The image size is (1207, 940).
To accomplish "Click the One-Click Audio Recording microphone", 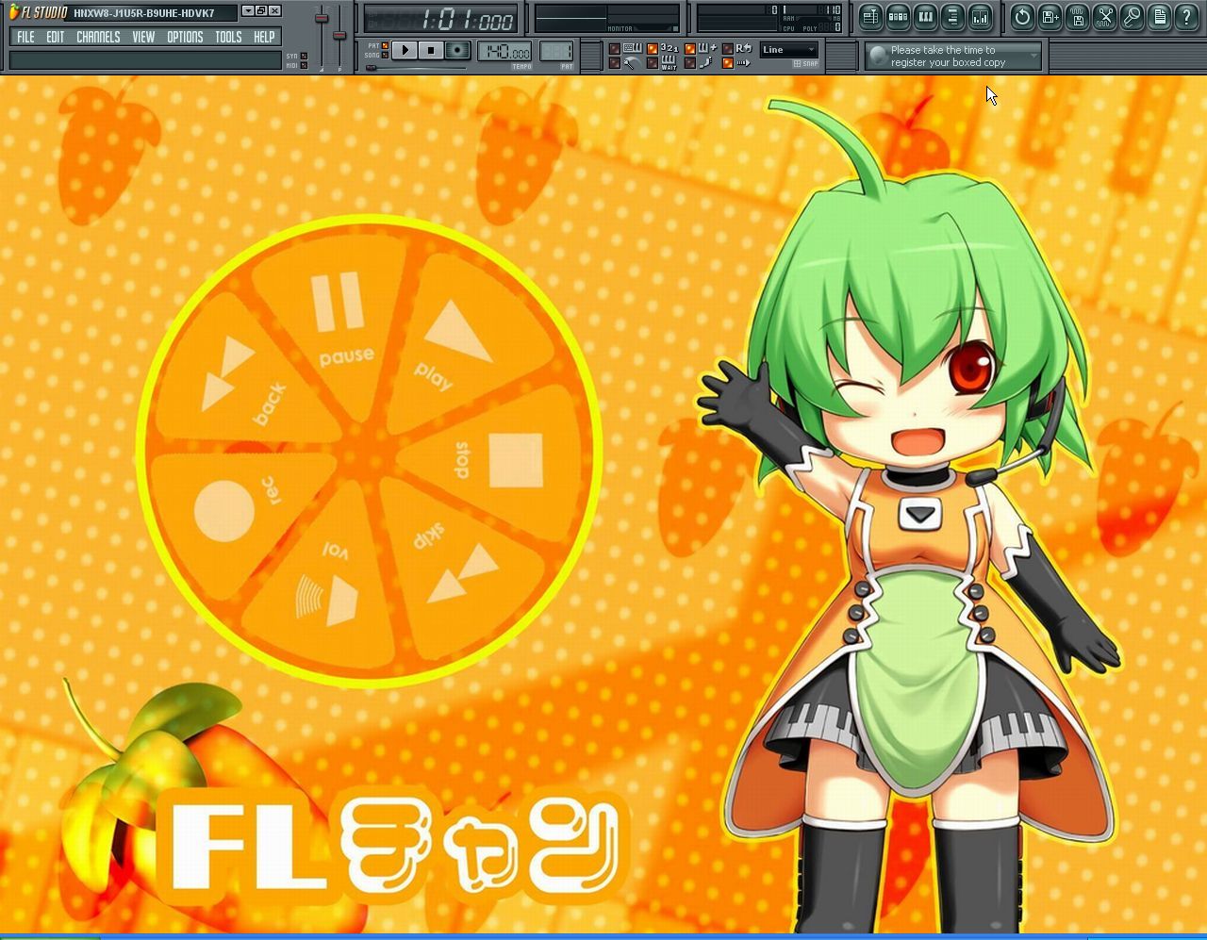I will tap(1132, 17).
